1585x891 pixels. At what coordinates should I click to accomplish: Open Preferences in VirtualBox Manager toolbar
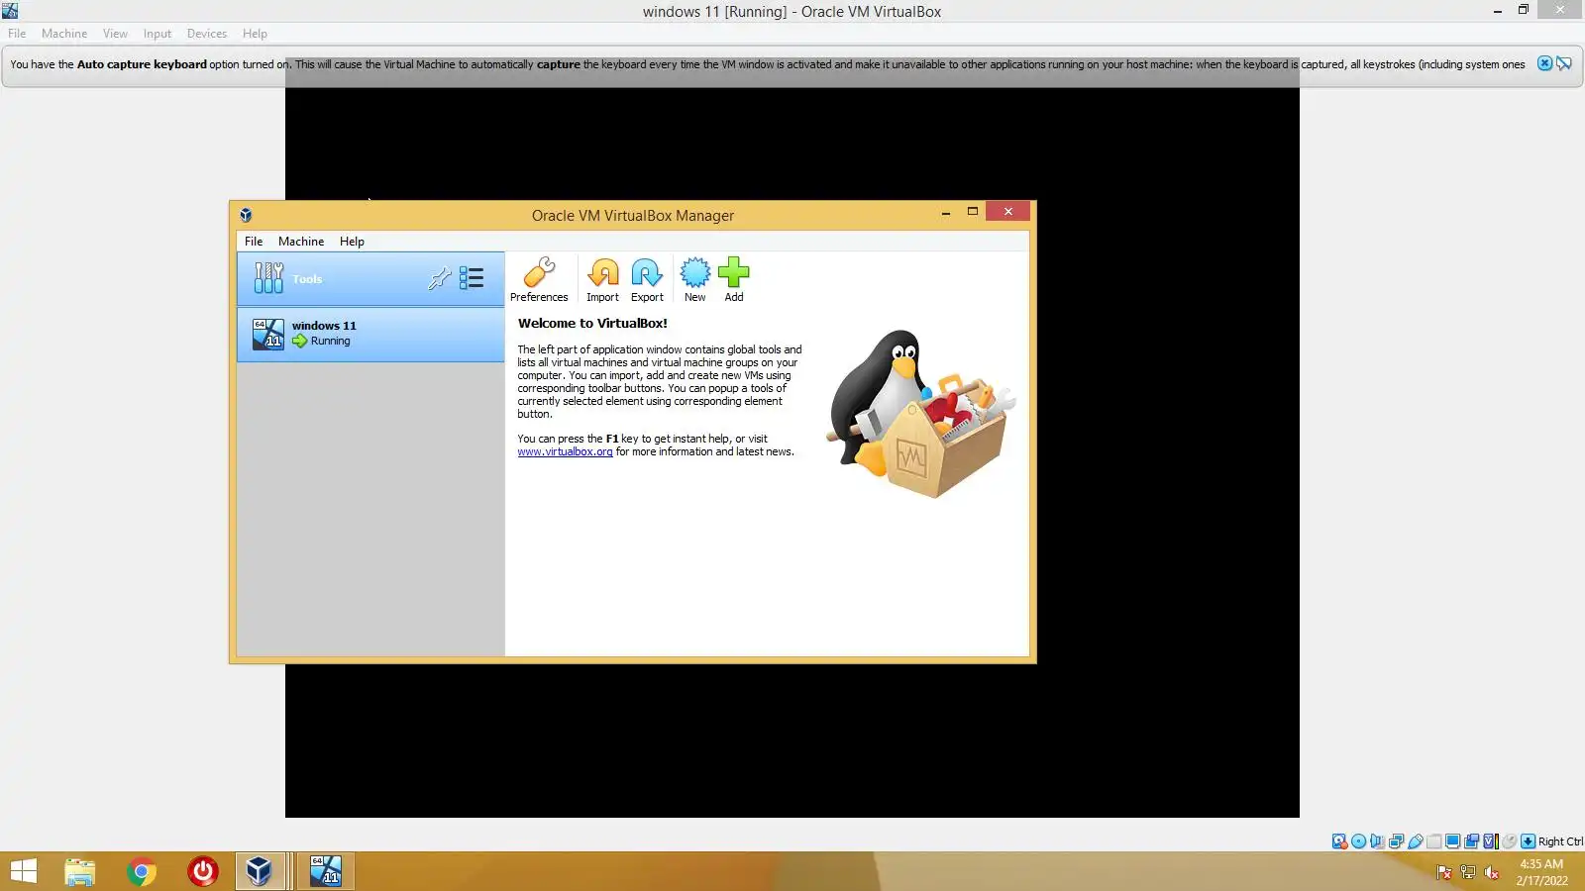(539, 279)
